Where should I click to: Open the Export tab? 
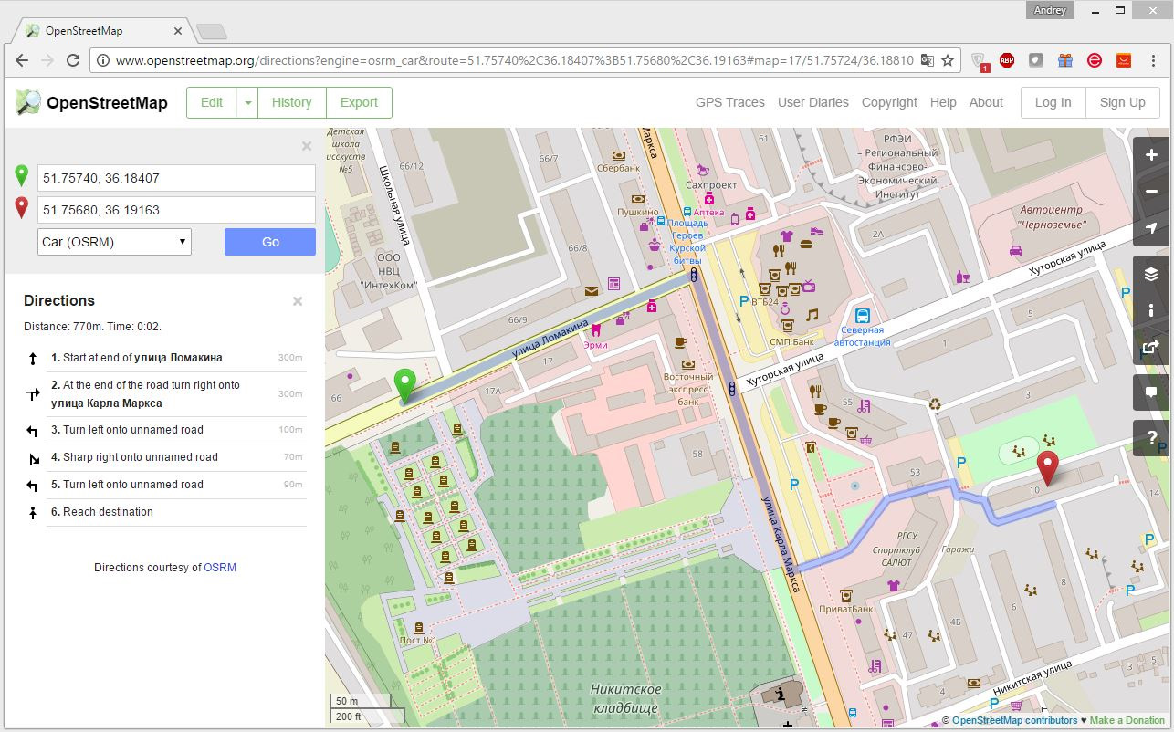(x=359, y=103)
